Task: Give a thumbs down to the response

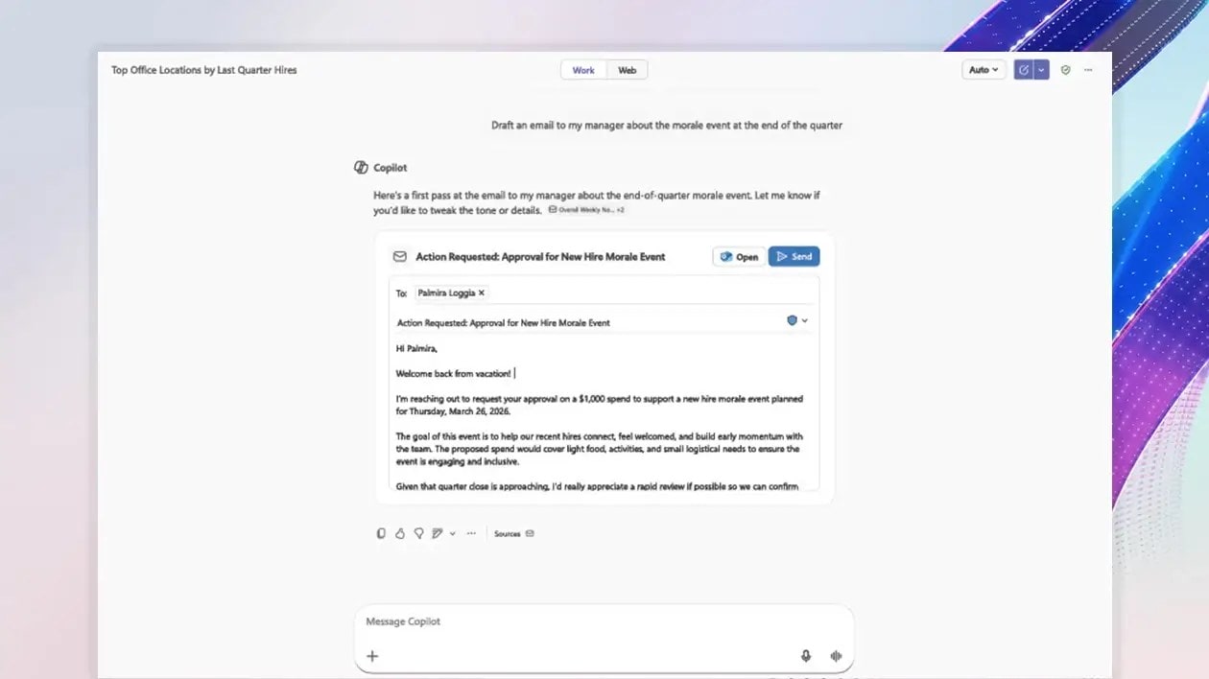Action: click(418, 533)
